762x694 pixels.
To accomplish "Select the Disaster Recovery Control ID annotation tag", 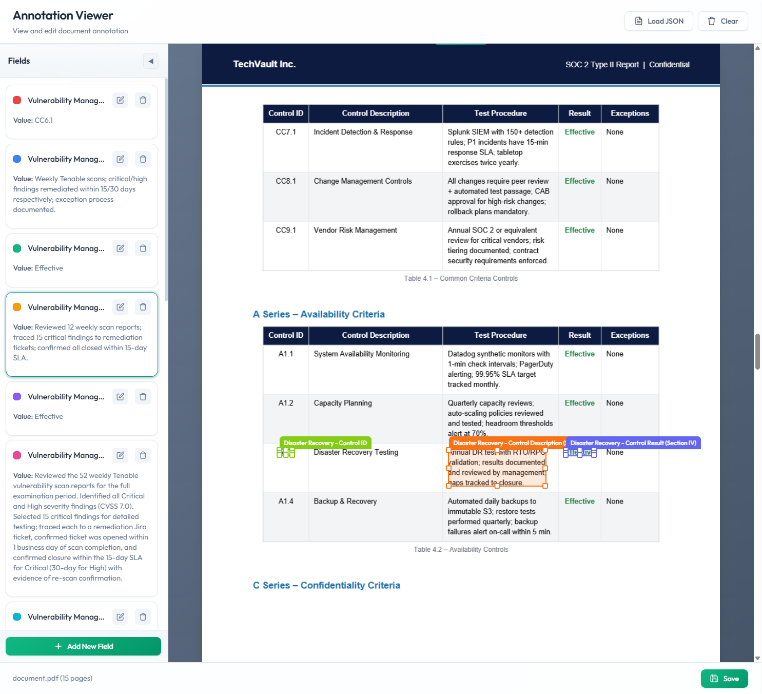I will click(x=324, y=442).
